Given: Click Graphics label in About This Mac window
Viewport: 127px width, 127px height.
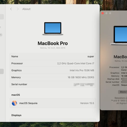Looking at the screenshot, I should (x=115, y=73).
